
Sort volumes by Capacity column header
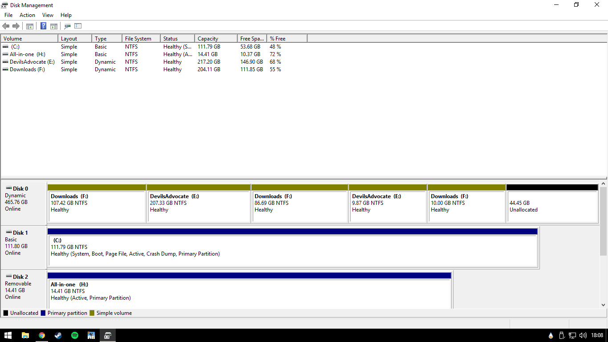click(x=215, y=39)
